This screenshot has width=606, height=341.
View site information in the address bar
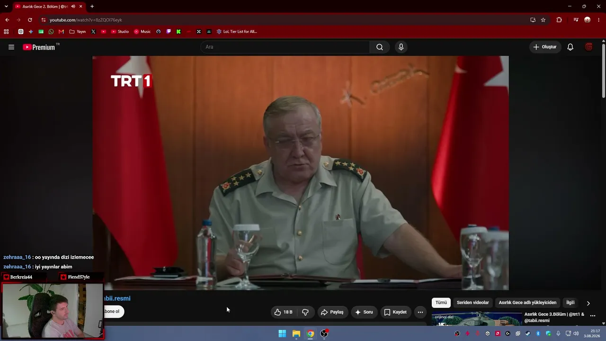[x=43, y=20]
